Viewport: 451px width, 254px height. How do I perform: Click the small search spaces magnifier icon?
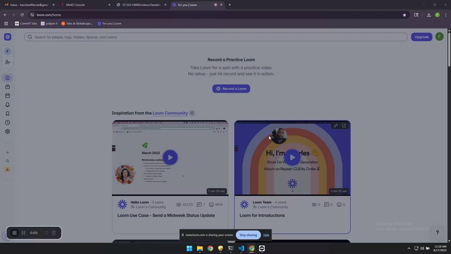[7, 161]
